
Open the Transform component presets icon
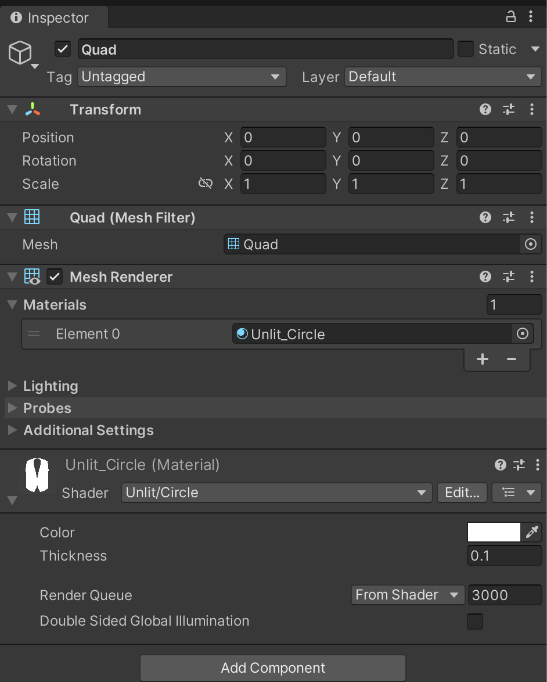(x=508, y=109)
